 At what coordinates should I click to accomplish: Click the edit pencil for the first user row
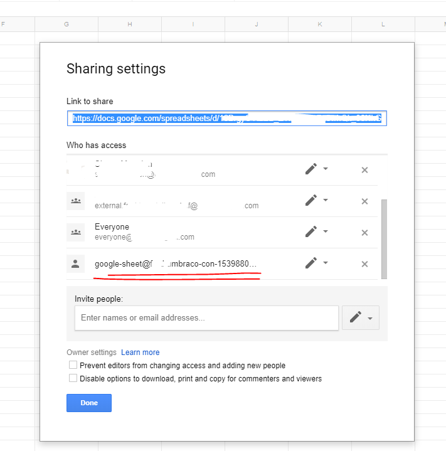point(311,169)
